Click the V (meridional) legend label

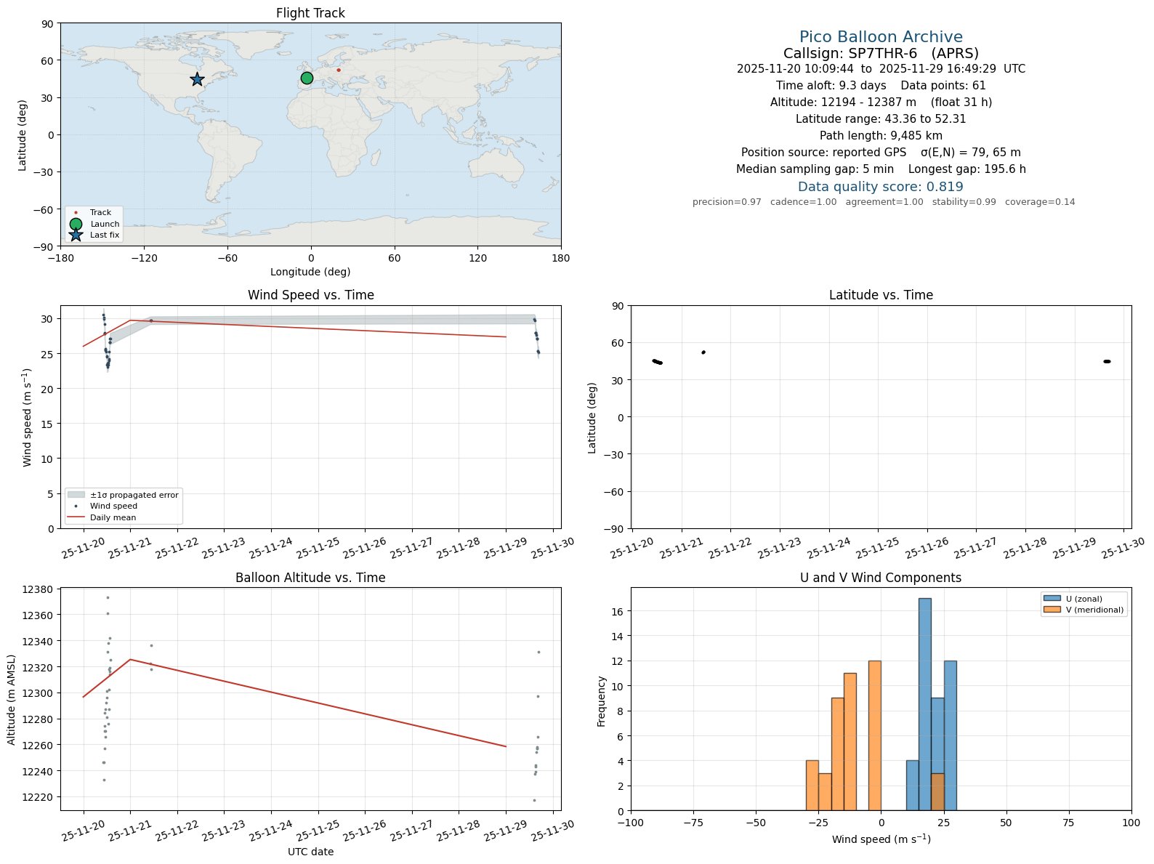coord(1094,610)
